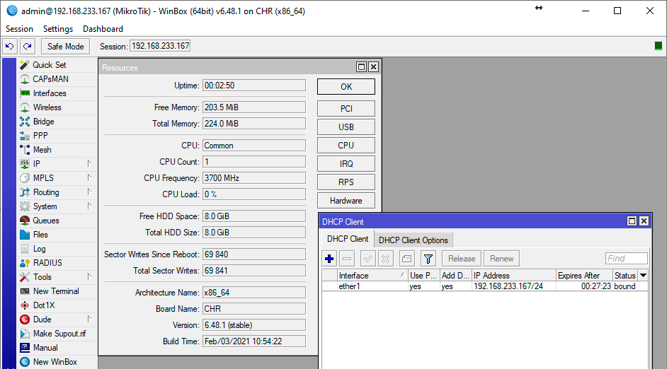
Task: Sort by IP Address column header
Action: tap(514, 276)
